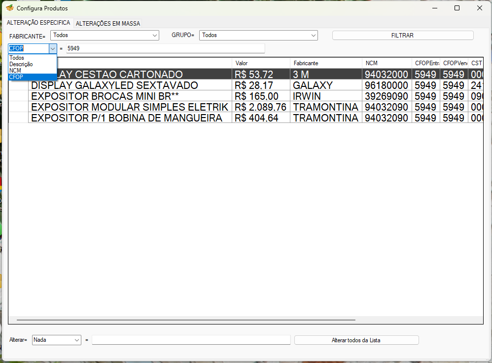The height and width of the screenshot is (363, 492).
Task: Open the GRUPO dropdown
Action: tap(258, 35)
